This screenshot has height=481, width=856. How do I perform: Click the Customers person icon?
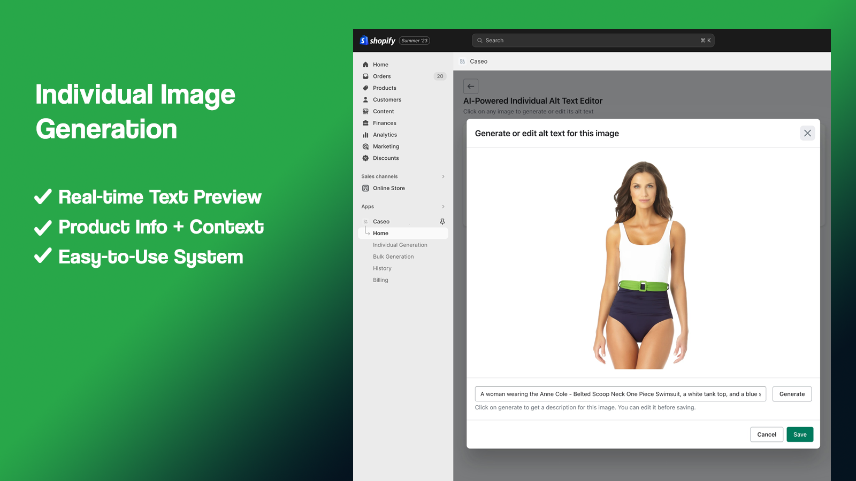point(365,100)
